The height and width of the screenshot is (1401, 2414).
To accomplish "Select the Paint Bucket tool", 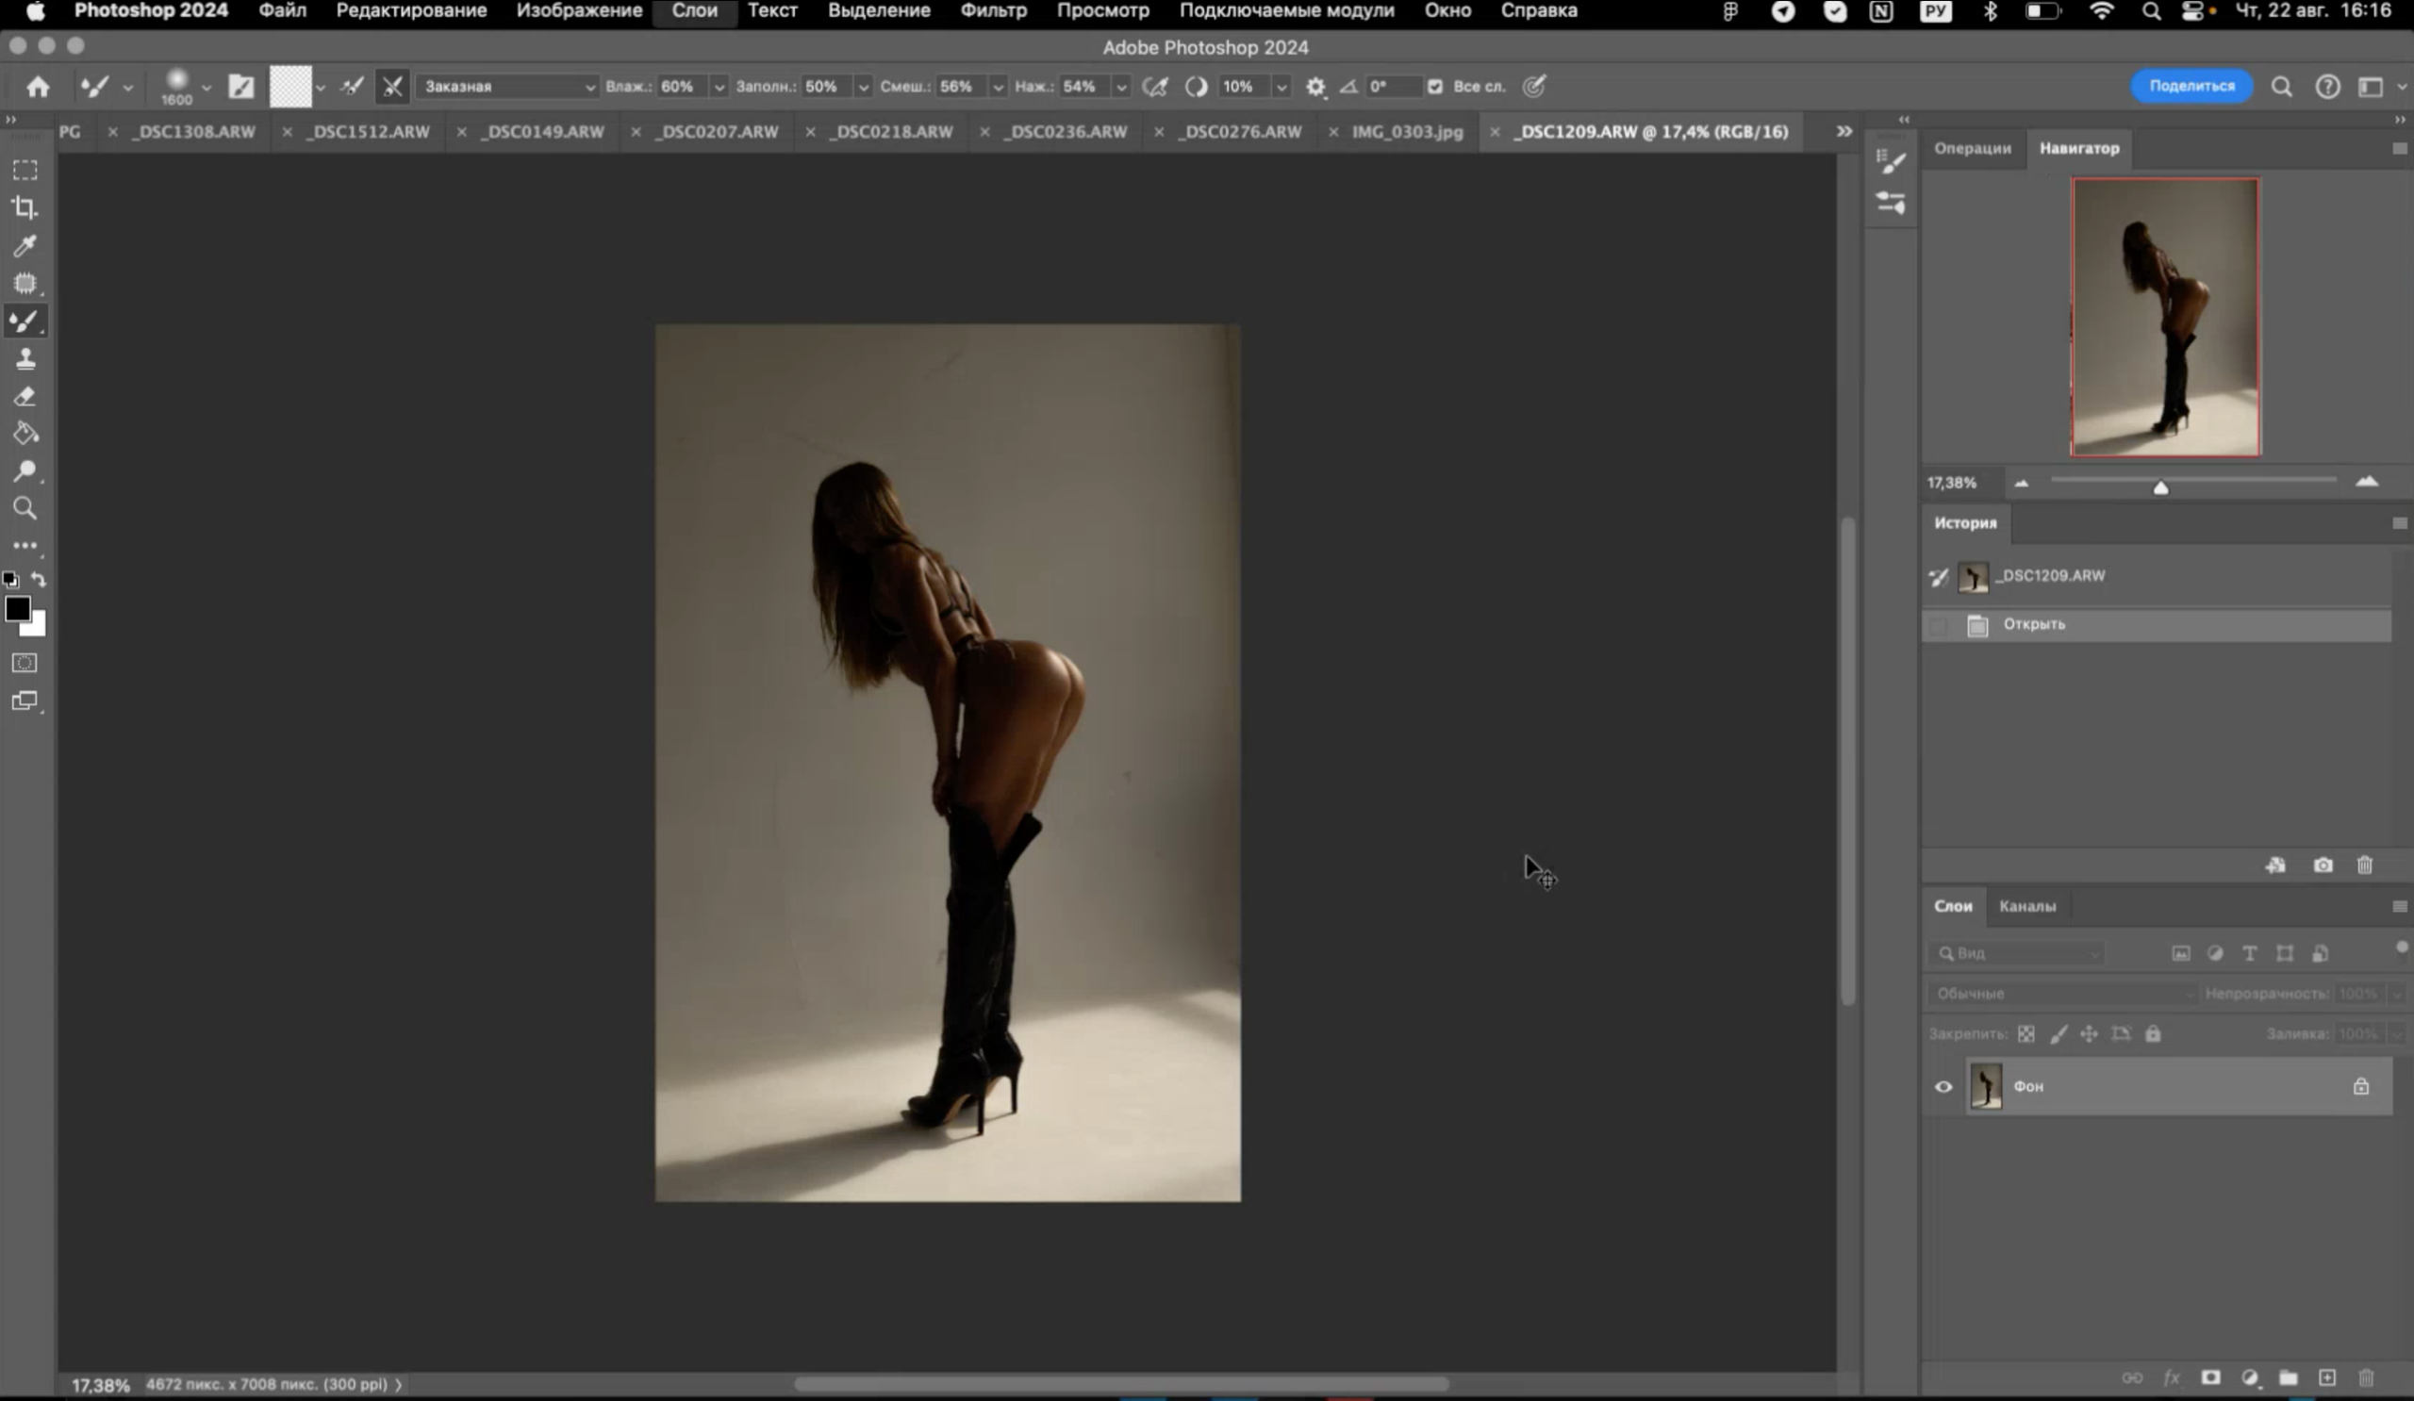I will click(x=25, y=434).
